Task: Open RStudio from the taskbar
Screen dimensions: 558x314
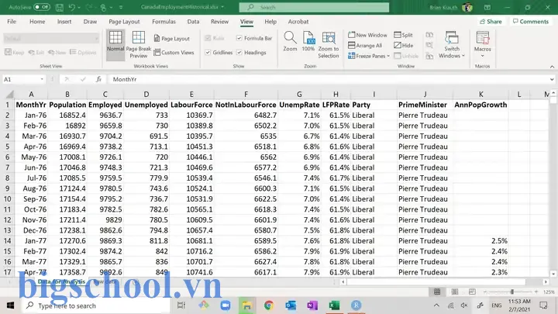Action: point(356,305)
